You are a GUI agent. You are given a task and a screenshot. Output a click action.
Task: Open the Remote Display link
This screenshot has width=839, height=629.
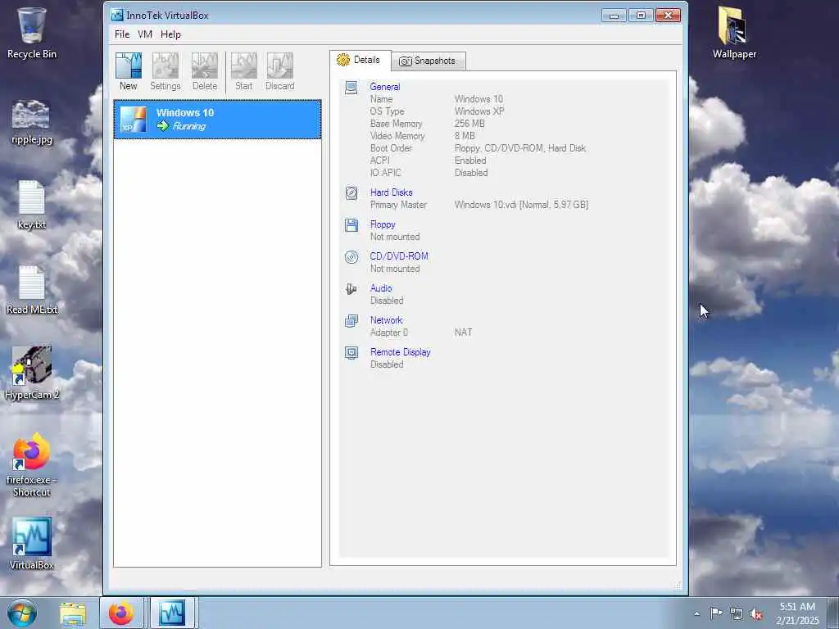[400, 352]
